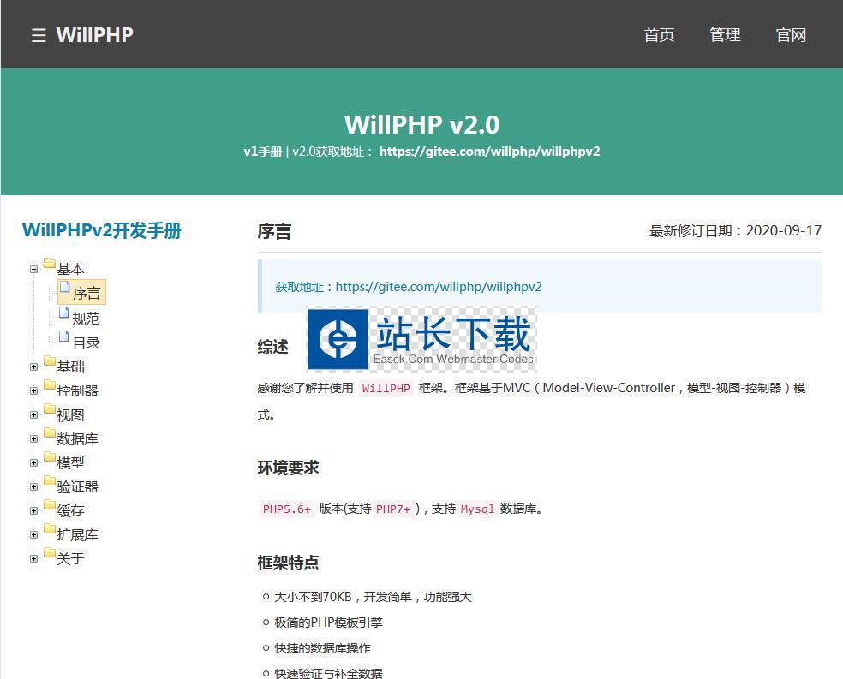
Task: Click the WillPHP inline code tag
Action: point(386,388)
